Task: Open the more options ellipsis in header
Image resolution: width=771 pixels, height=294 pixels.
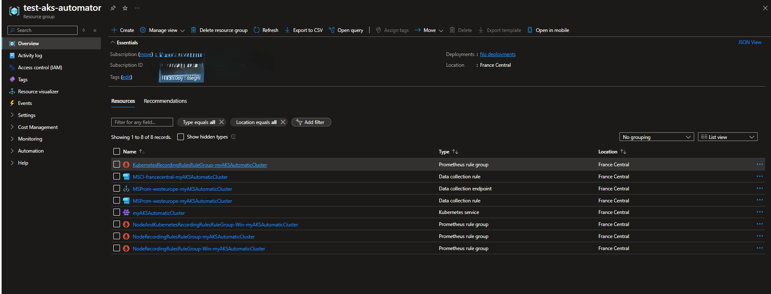Action: click(137, 8)
